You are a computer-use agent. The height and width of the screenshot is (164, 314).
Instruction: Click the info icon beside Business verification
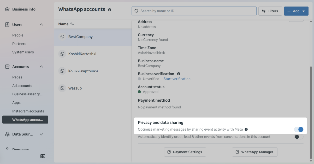179,74
